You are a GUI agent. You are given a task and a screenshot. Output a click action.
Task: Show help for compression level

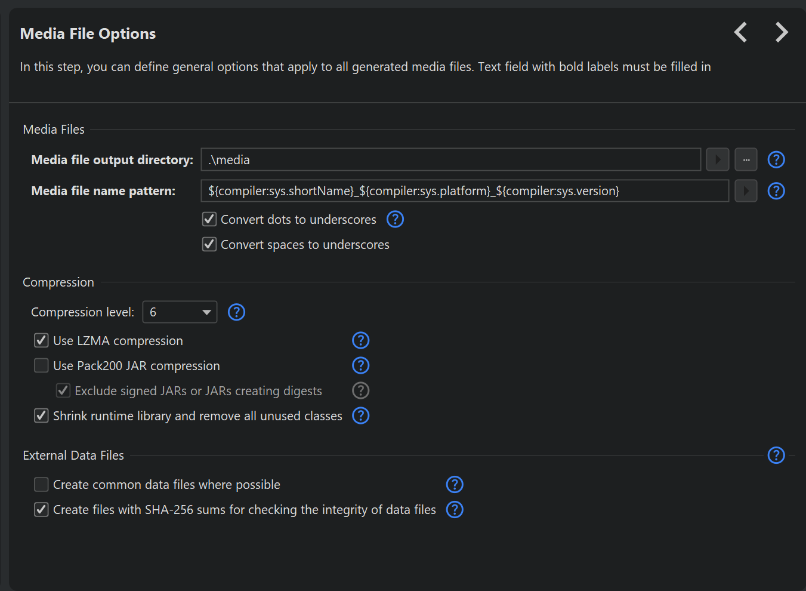236,312
